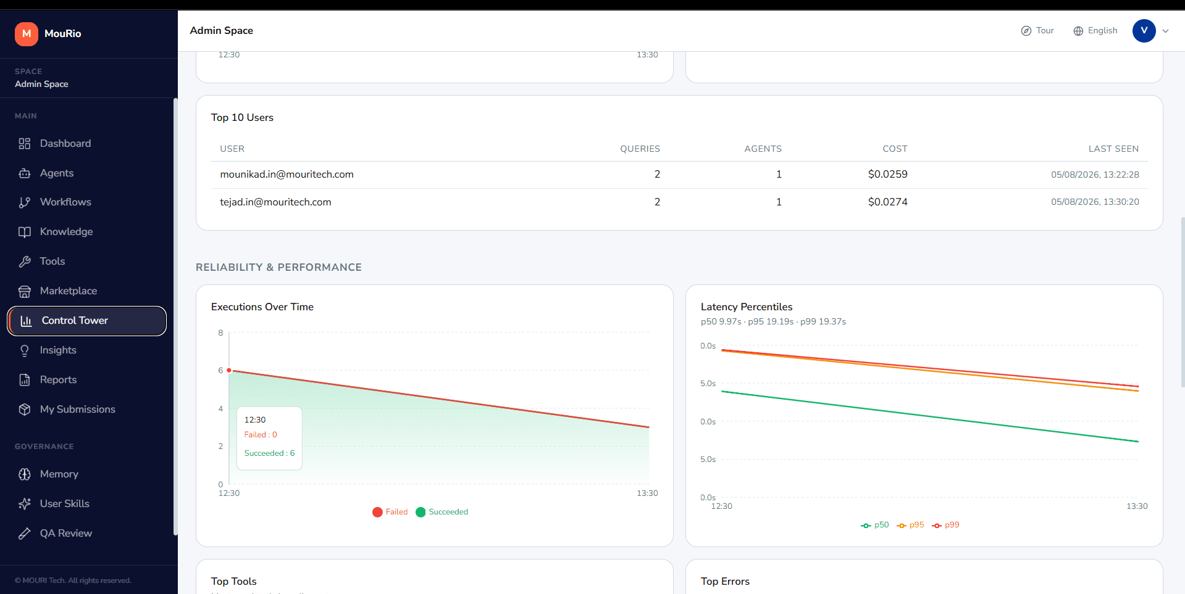Image resolution: width=1185 pixels, height=594 pixels.
Task: Toggle the p50 latency legend item
Action: [x=875, y=525]
